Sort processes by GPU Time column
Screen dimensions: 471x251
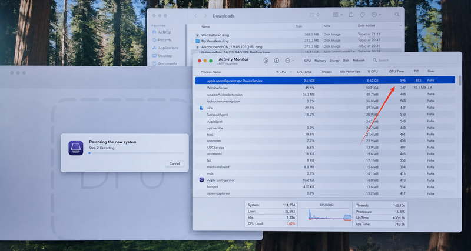[396, 71]
